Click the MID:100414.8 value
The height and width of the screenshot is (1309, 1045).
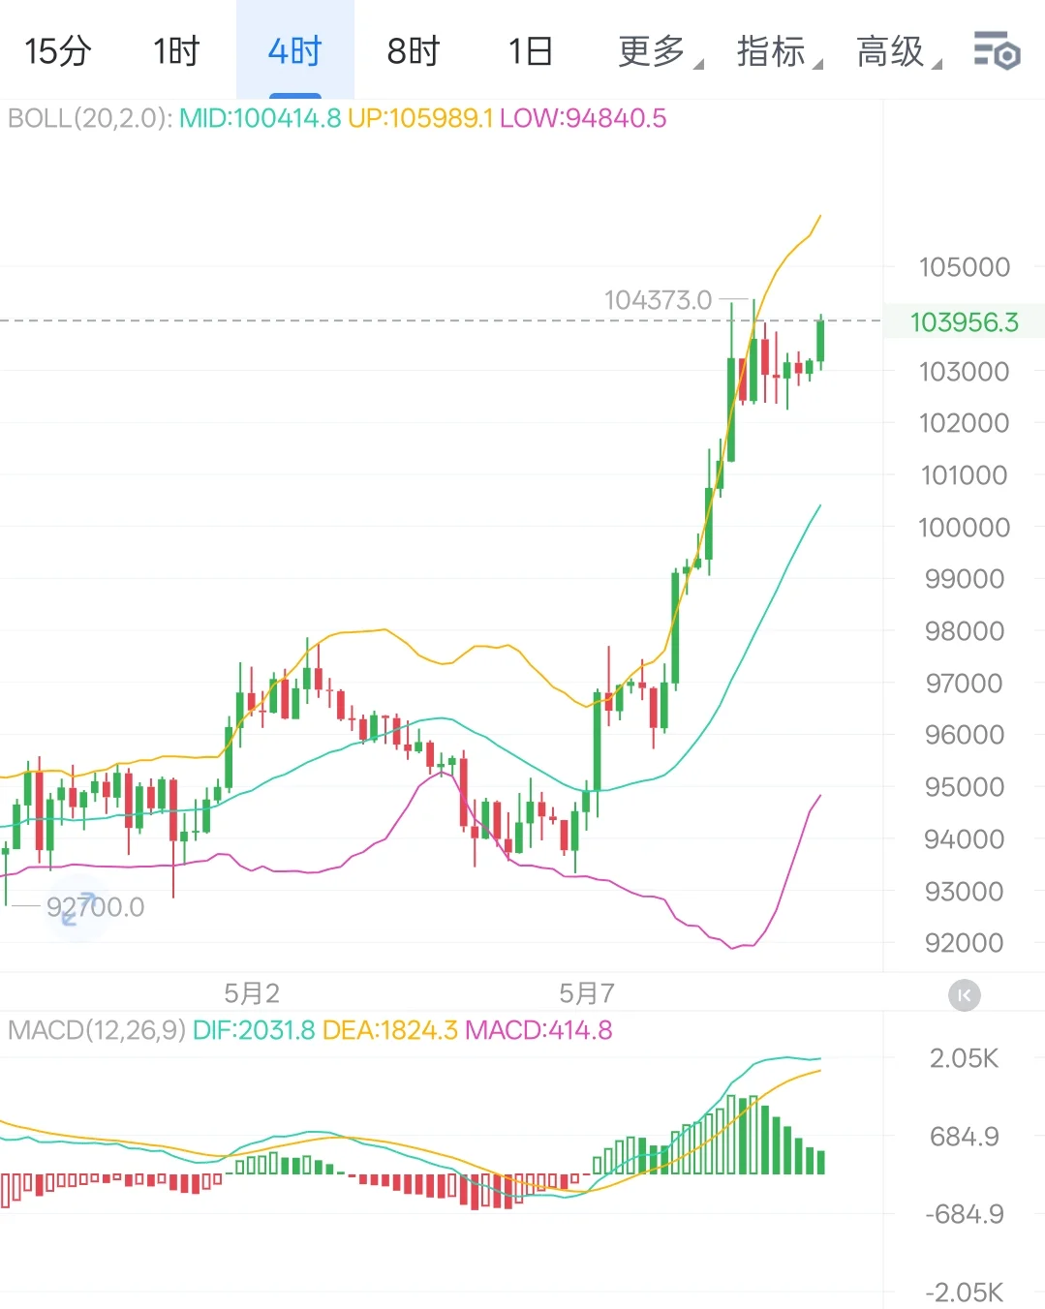click(x=260, y=119)
